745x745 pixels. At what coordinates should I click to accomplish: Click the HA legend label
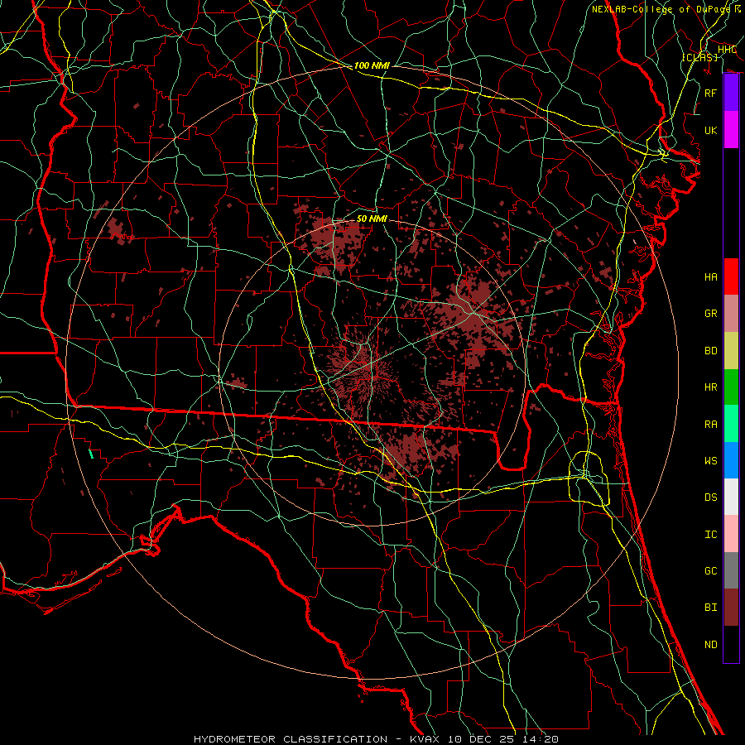tap(710, 276)
